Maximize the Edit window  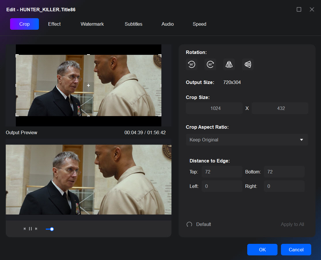point(299,10)
